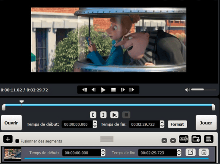The image size is (220, 164).
Task: Click the Jouer button
Action: coord(206,123)
